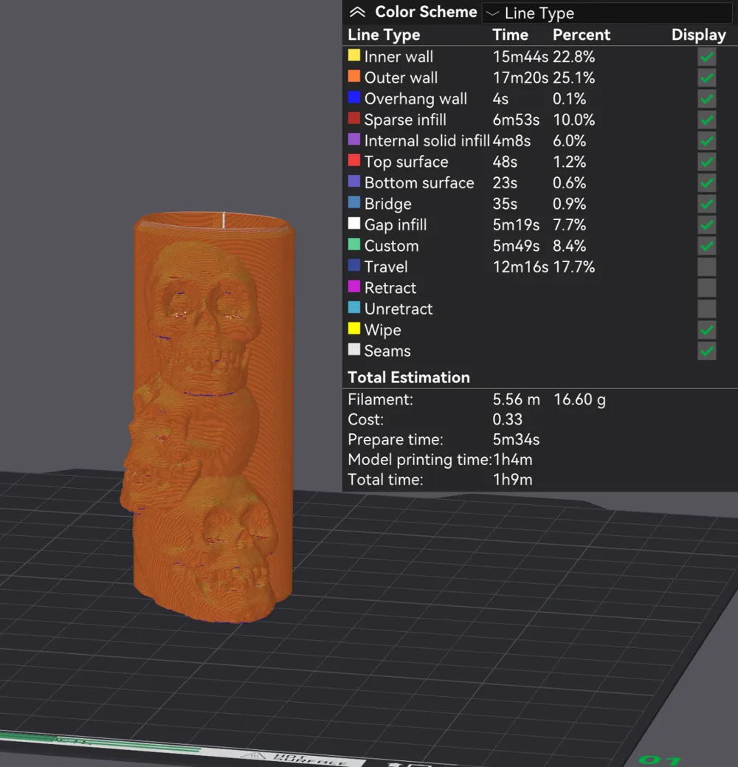Collapse the Color Scheme panel
Screen dimensions: 738x767
tap(357, 12)
